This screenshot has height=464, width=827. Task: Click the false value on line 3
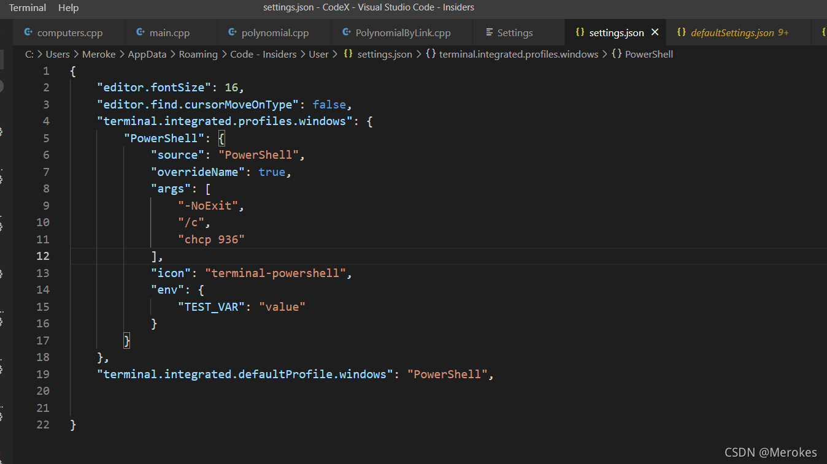click(329, 105)
